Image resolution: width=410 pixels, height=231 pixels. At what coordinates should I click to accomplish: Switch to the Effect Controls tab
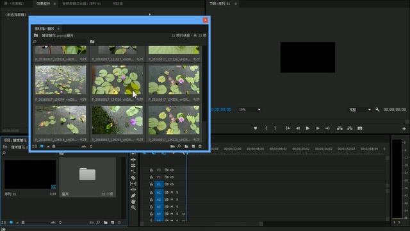pyautogui.click(x=43, y=4)
